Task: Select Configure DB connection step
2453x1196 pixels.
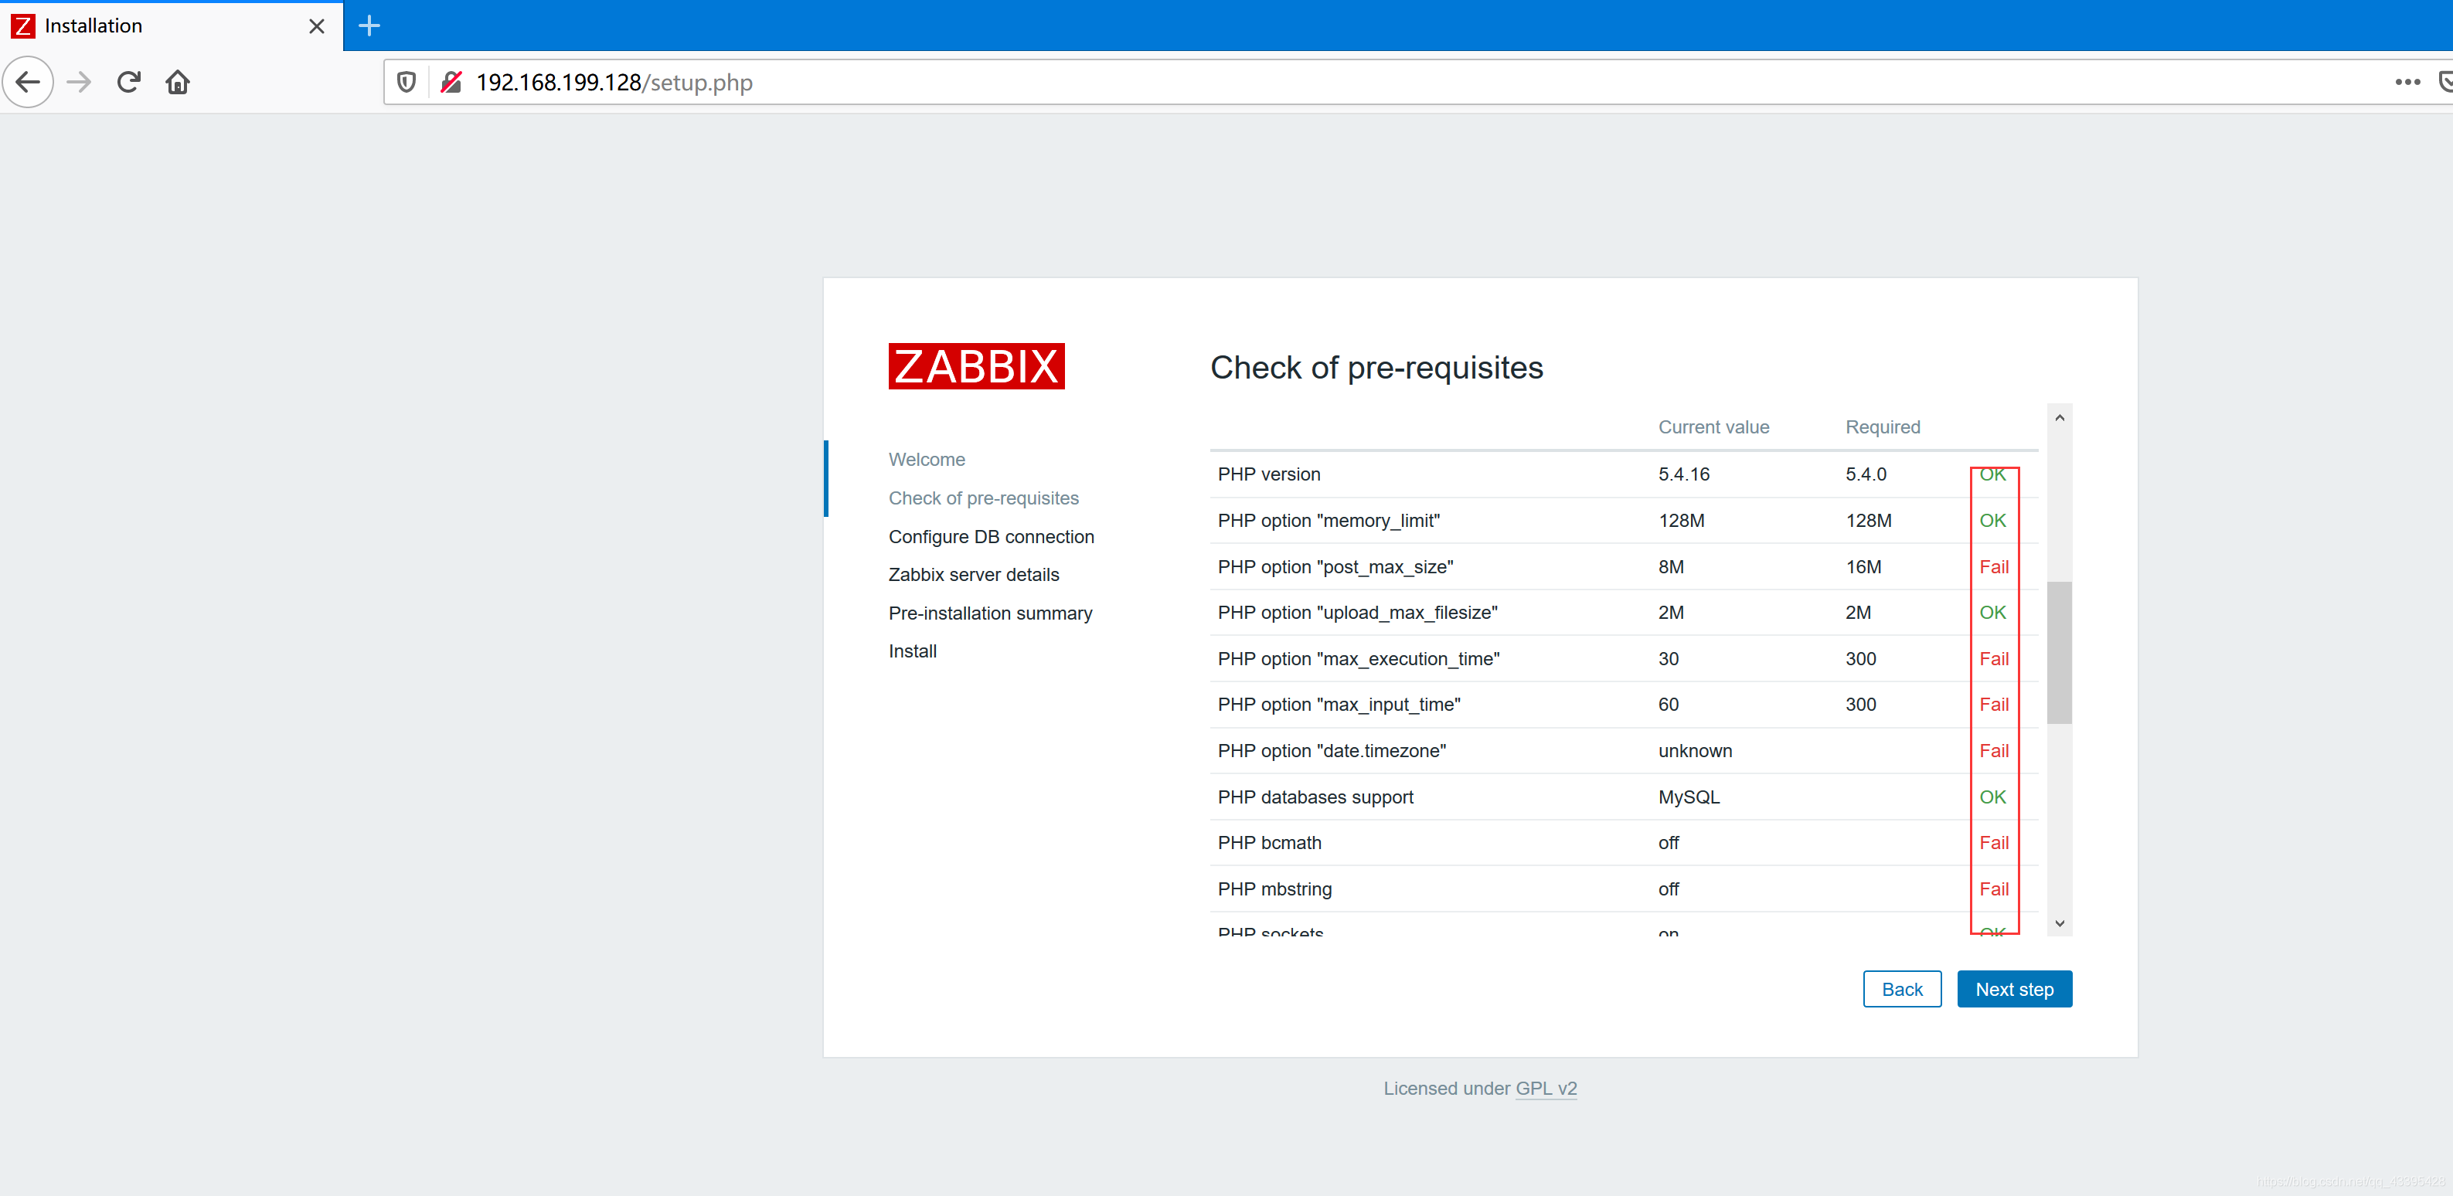Action: (x=992, y=537)
